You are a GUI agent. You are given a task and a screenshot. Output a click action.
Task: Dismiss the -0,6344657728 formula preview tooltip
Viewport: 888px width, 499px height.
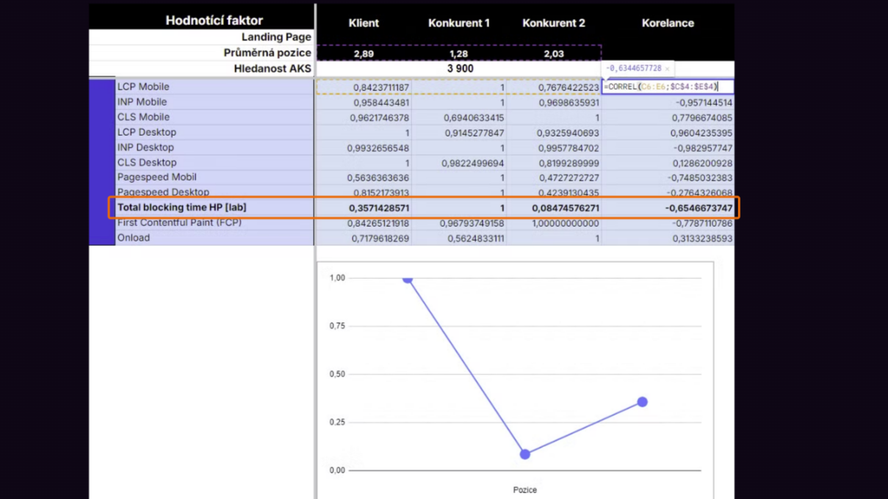pyautogui.click(x=667, y=69)
